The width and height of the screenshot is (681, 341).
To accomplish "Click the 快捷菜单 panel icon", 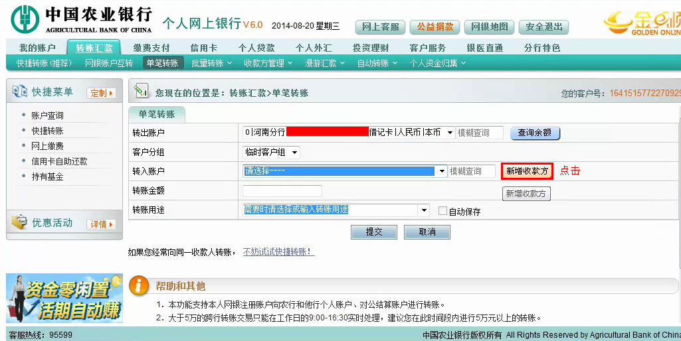I will (x=19, y=91).
